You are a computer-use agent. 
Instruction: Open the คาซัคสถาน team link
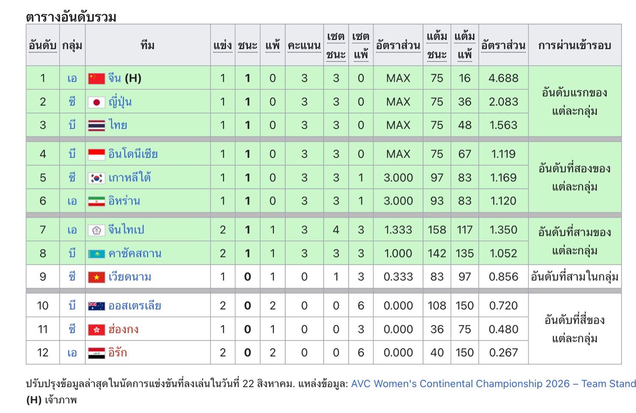pyautogui.click(x=135, y=253)
